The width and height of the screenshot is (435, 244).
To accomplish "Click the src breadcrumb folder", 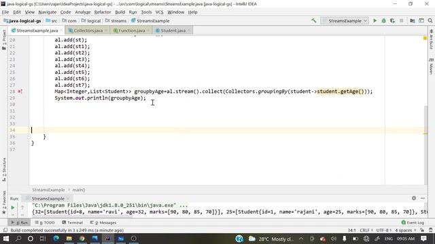I will point(52,21).
